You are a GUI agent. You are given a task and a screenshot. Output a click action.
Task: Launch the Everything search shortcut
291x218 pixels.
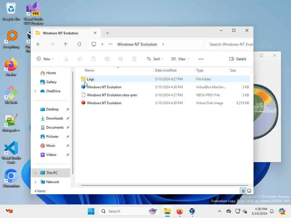click(x=11, y=39)
